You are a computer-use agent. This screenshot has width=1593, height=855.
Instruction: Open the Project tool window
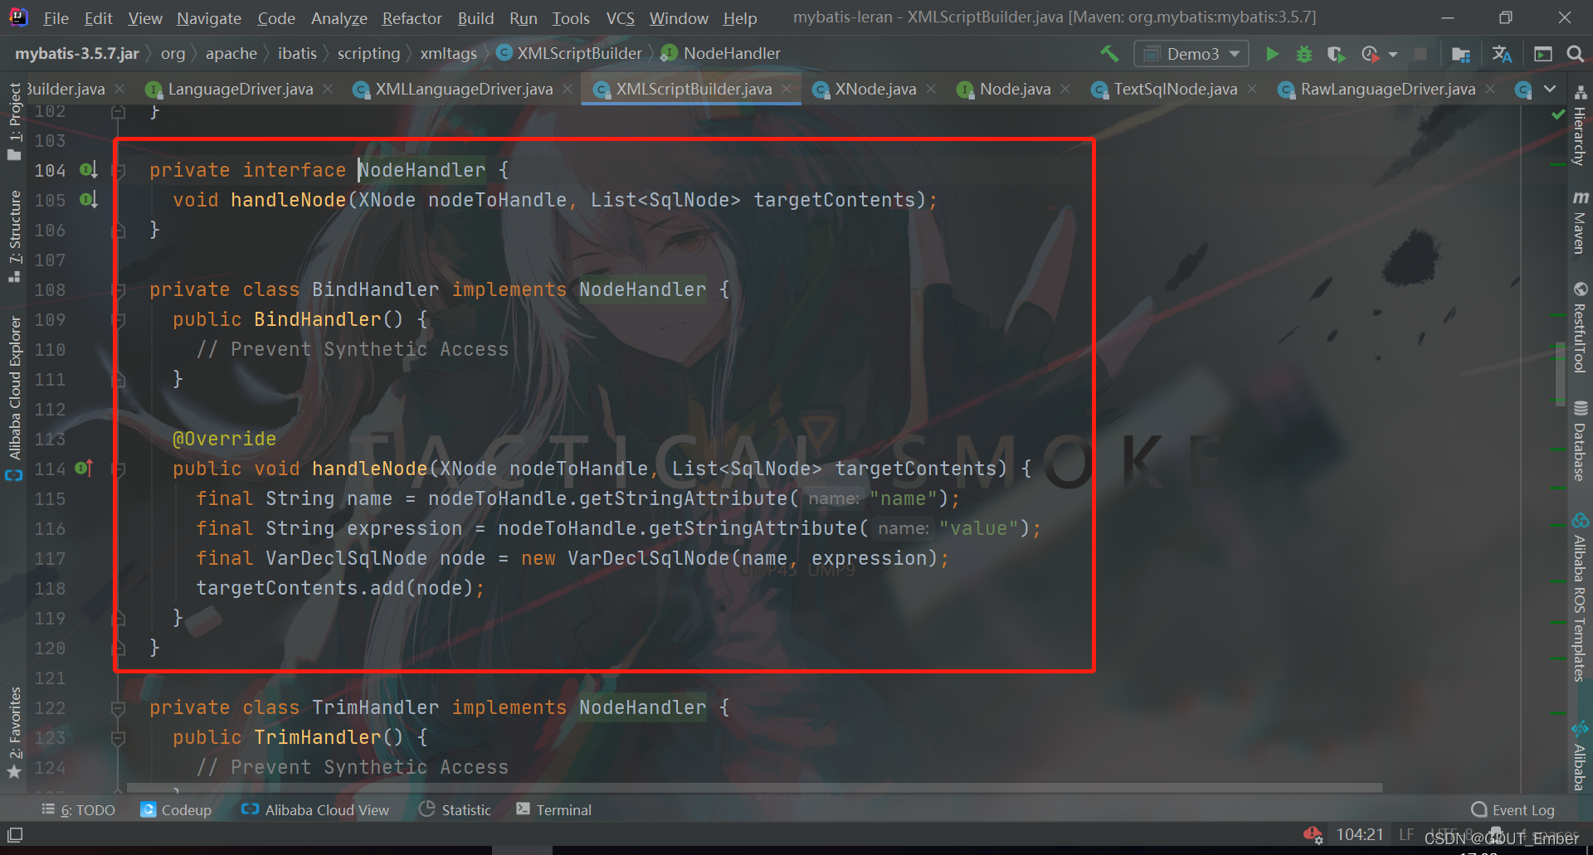coord(14,121)
